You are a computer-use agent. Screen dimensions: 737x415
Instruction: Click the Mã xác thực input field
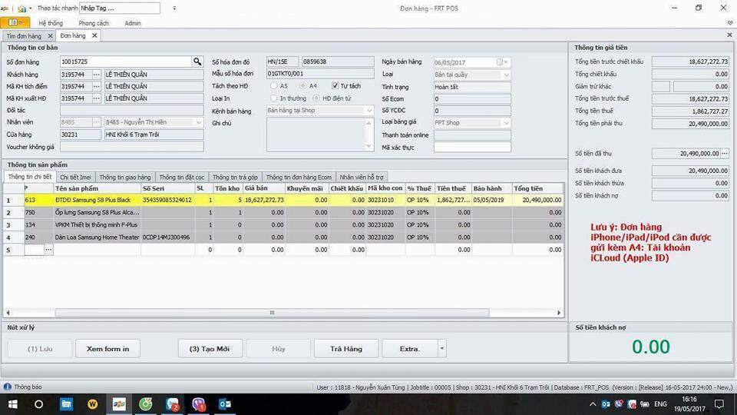tap(472, 147)
